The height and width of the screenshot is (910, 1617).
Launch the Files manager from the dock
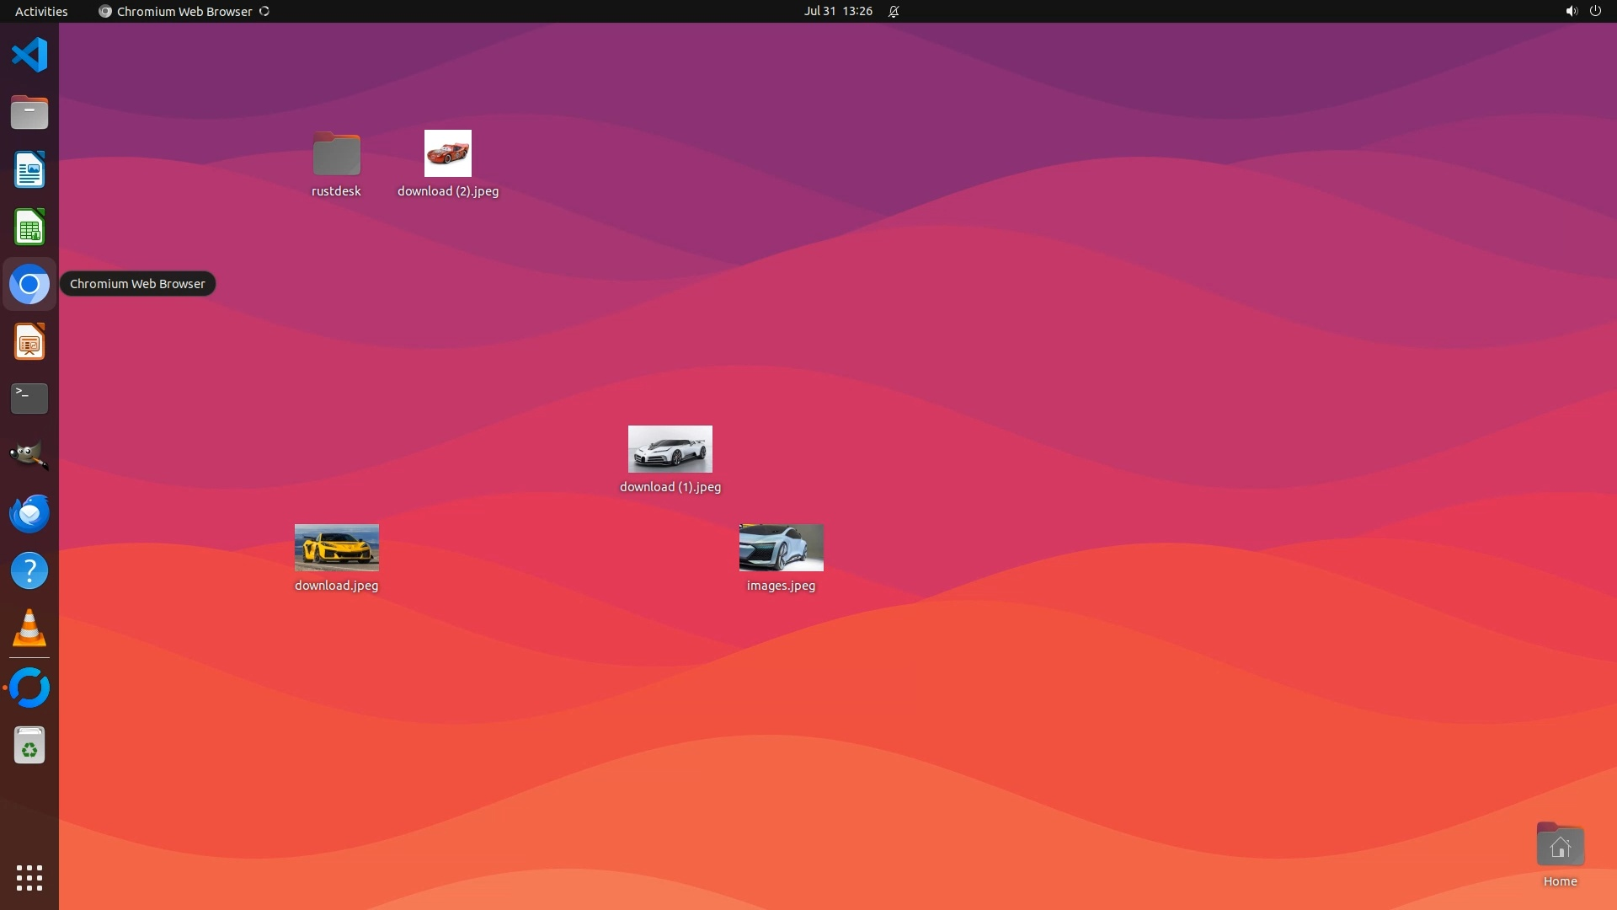tap(29, 112)
